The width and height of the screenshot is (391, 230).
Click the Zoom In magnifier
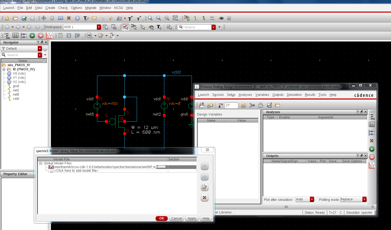point(150,18)
